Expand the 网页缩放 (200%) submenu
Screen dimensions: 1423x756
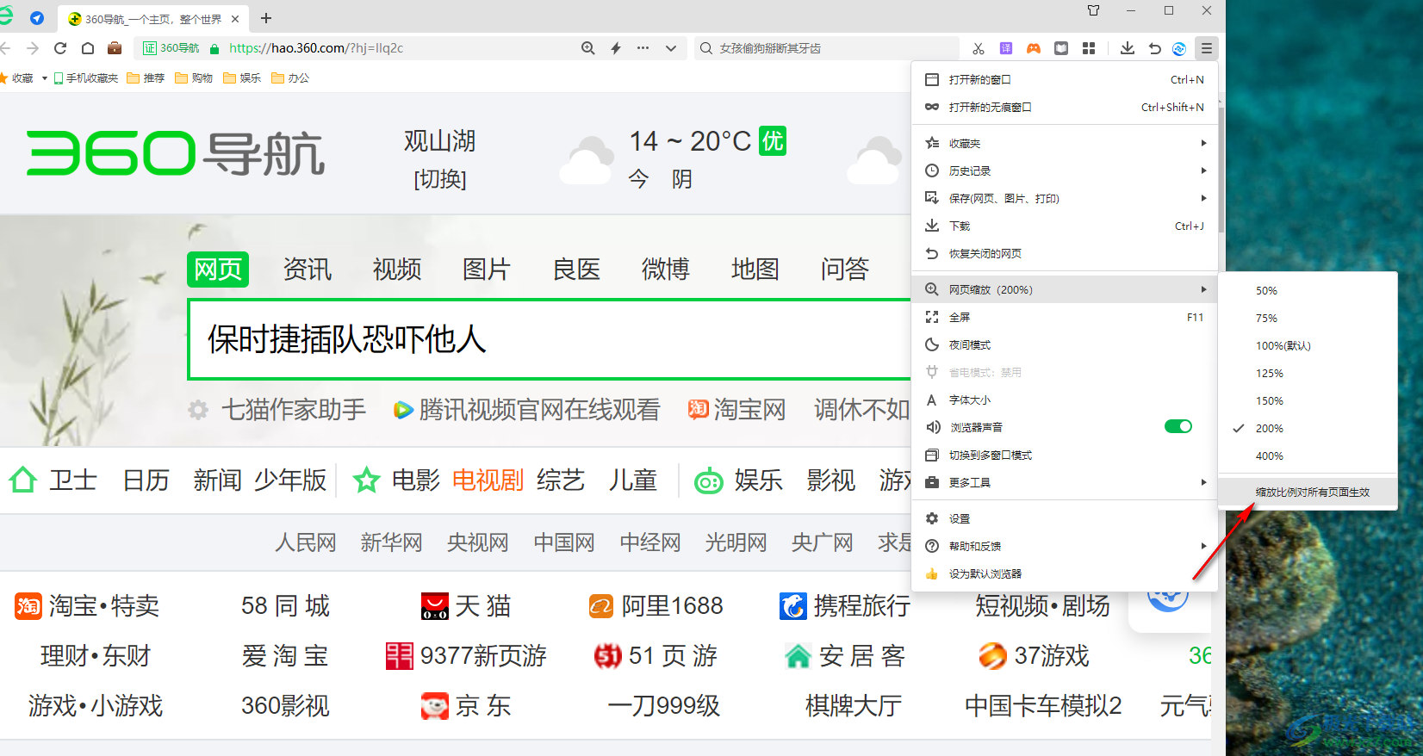[x=1064, y=289]
